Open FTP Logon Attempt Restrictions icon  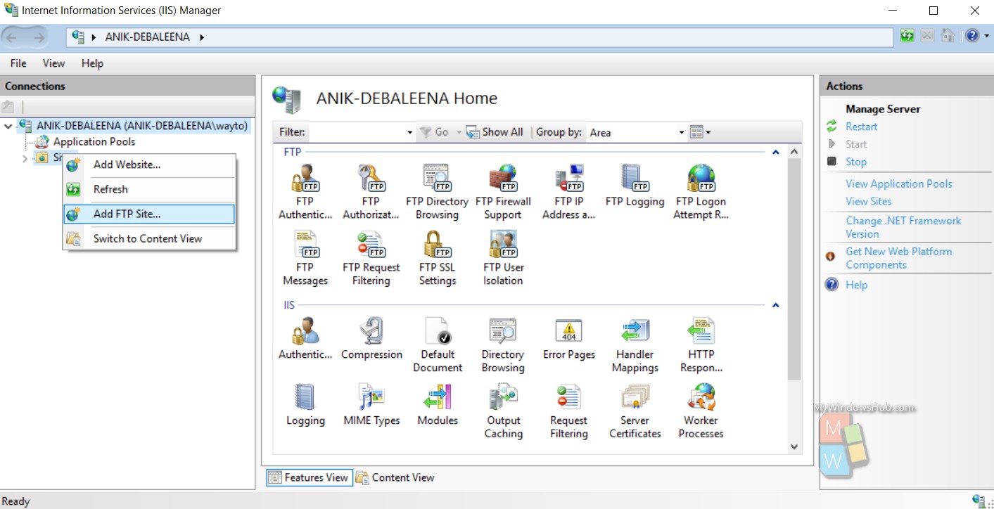click(701, 179)
